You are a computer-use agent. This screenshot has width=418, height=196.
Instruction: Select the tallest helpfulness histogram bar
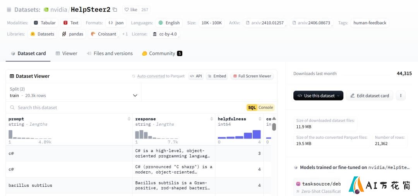(x=257, y=135)
